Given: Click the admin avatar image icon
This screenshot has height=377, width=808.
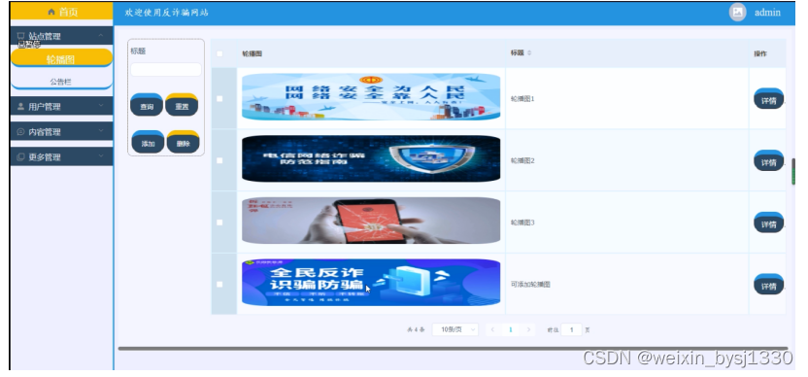Looking at the screenshot, I should point(737,12).
